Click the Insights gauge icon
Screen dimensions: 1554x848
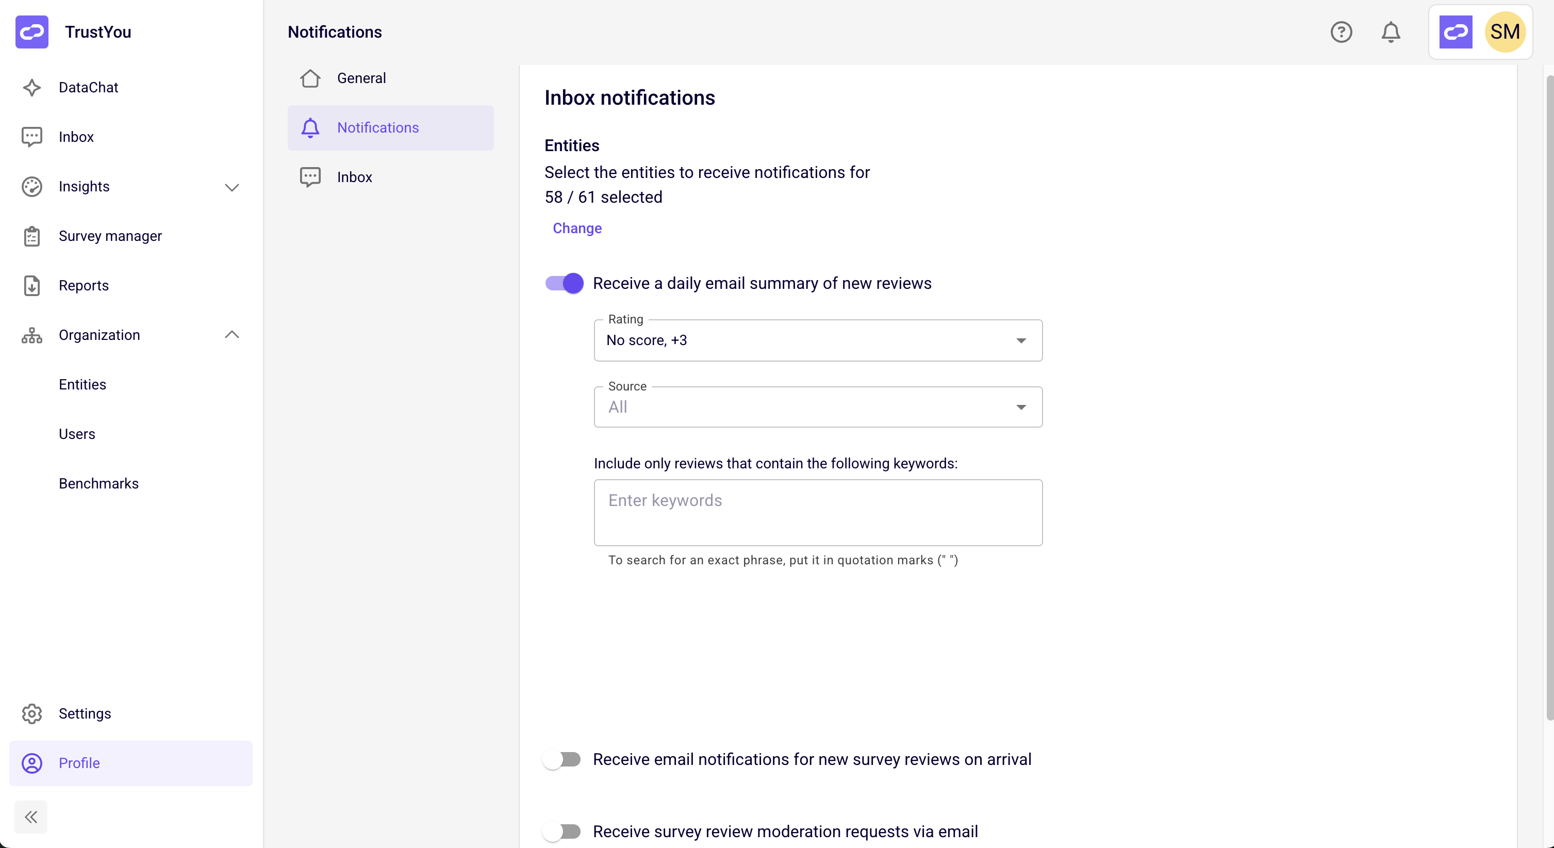click(31, 187)
